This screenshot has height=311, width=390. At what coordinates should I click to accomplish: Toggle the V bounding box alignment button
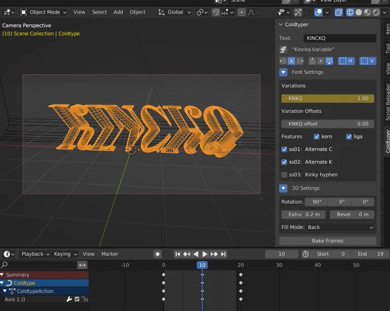368,61
